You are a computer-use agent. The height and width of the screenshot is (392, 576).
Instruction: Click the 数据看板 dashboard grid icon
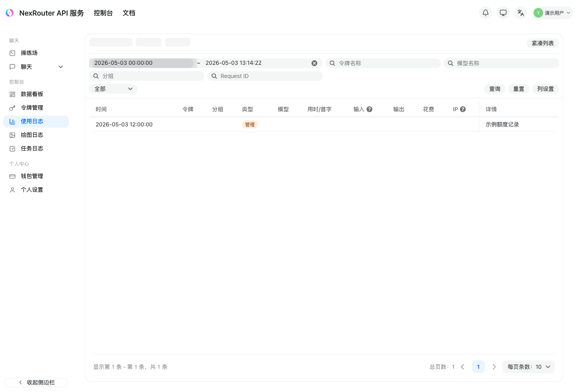[x=12, y=94]
